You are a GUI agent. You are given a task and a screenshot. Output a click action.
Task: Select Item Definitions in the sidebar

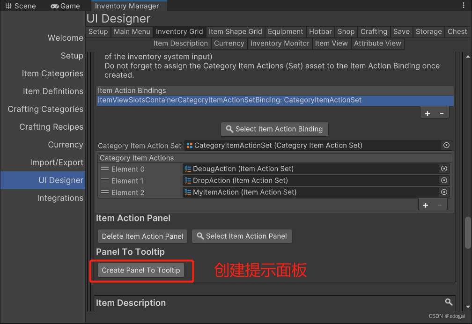coord(53,91)
